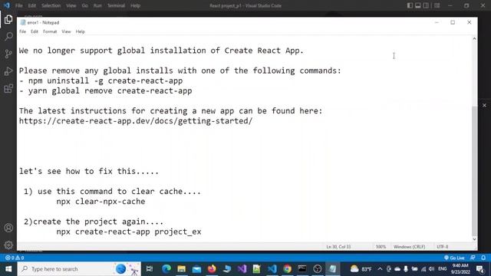This screenshot has width=491, height=276.
Task: Launch Firefox from the taskbar
Action: click(212, 269)
